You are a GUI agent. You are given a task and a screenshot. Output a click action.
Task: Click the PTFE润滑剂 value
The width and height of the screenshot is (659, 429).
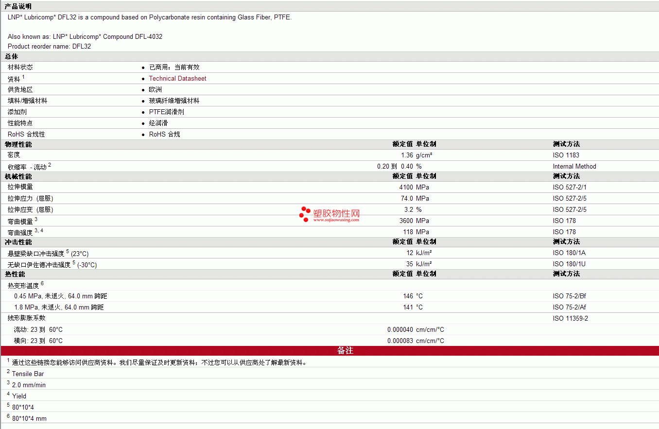[x=166, y=112]
